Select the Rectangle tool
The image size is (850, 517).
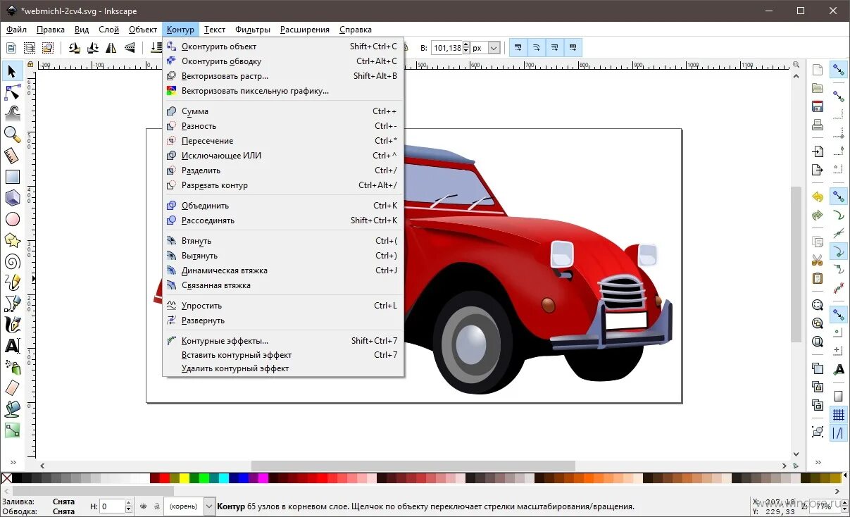tap(12, 177)
